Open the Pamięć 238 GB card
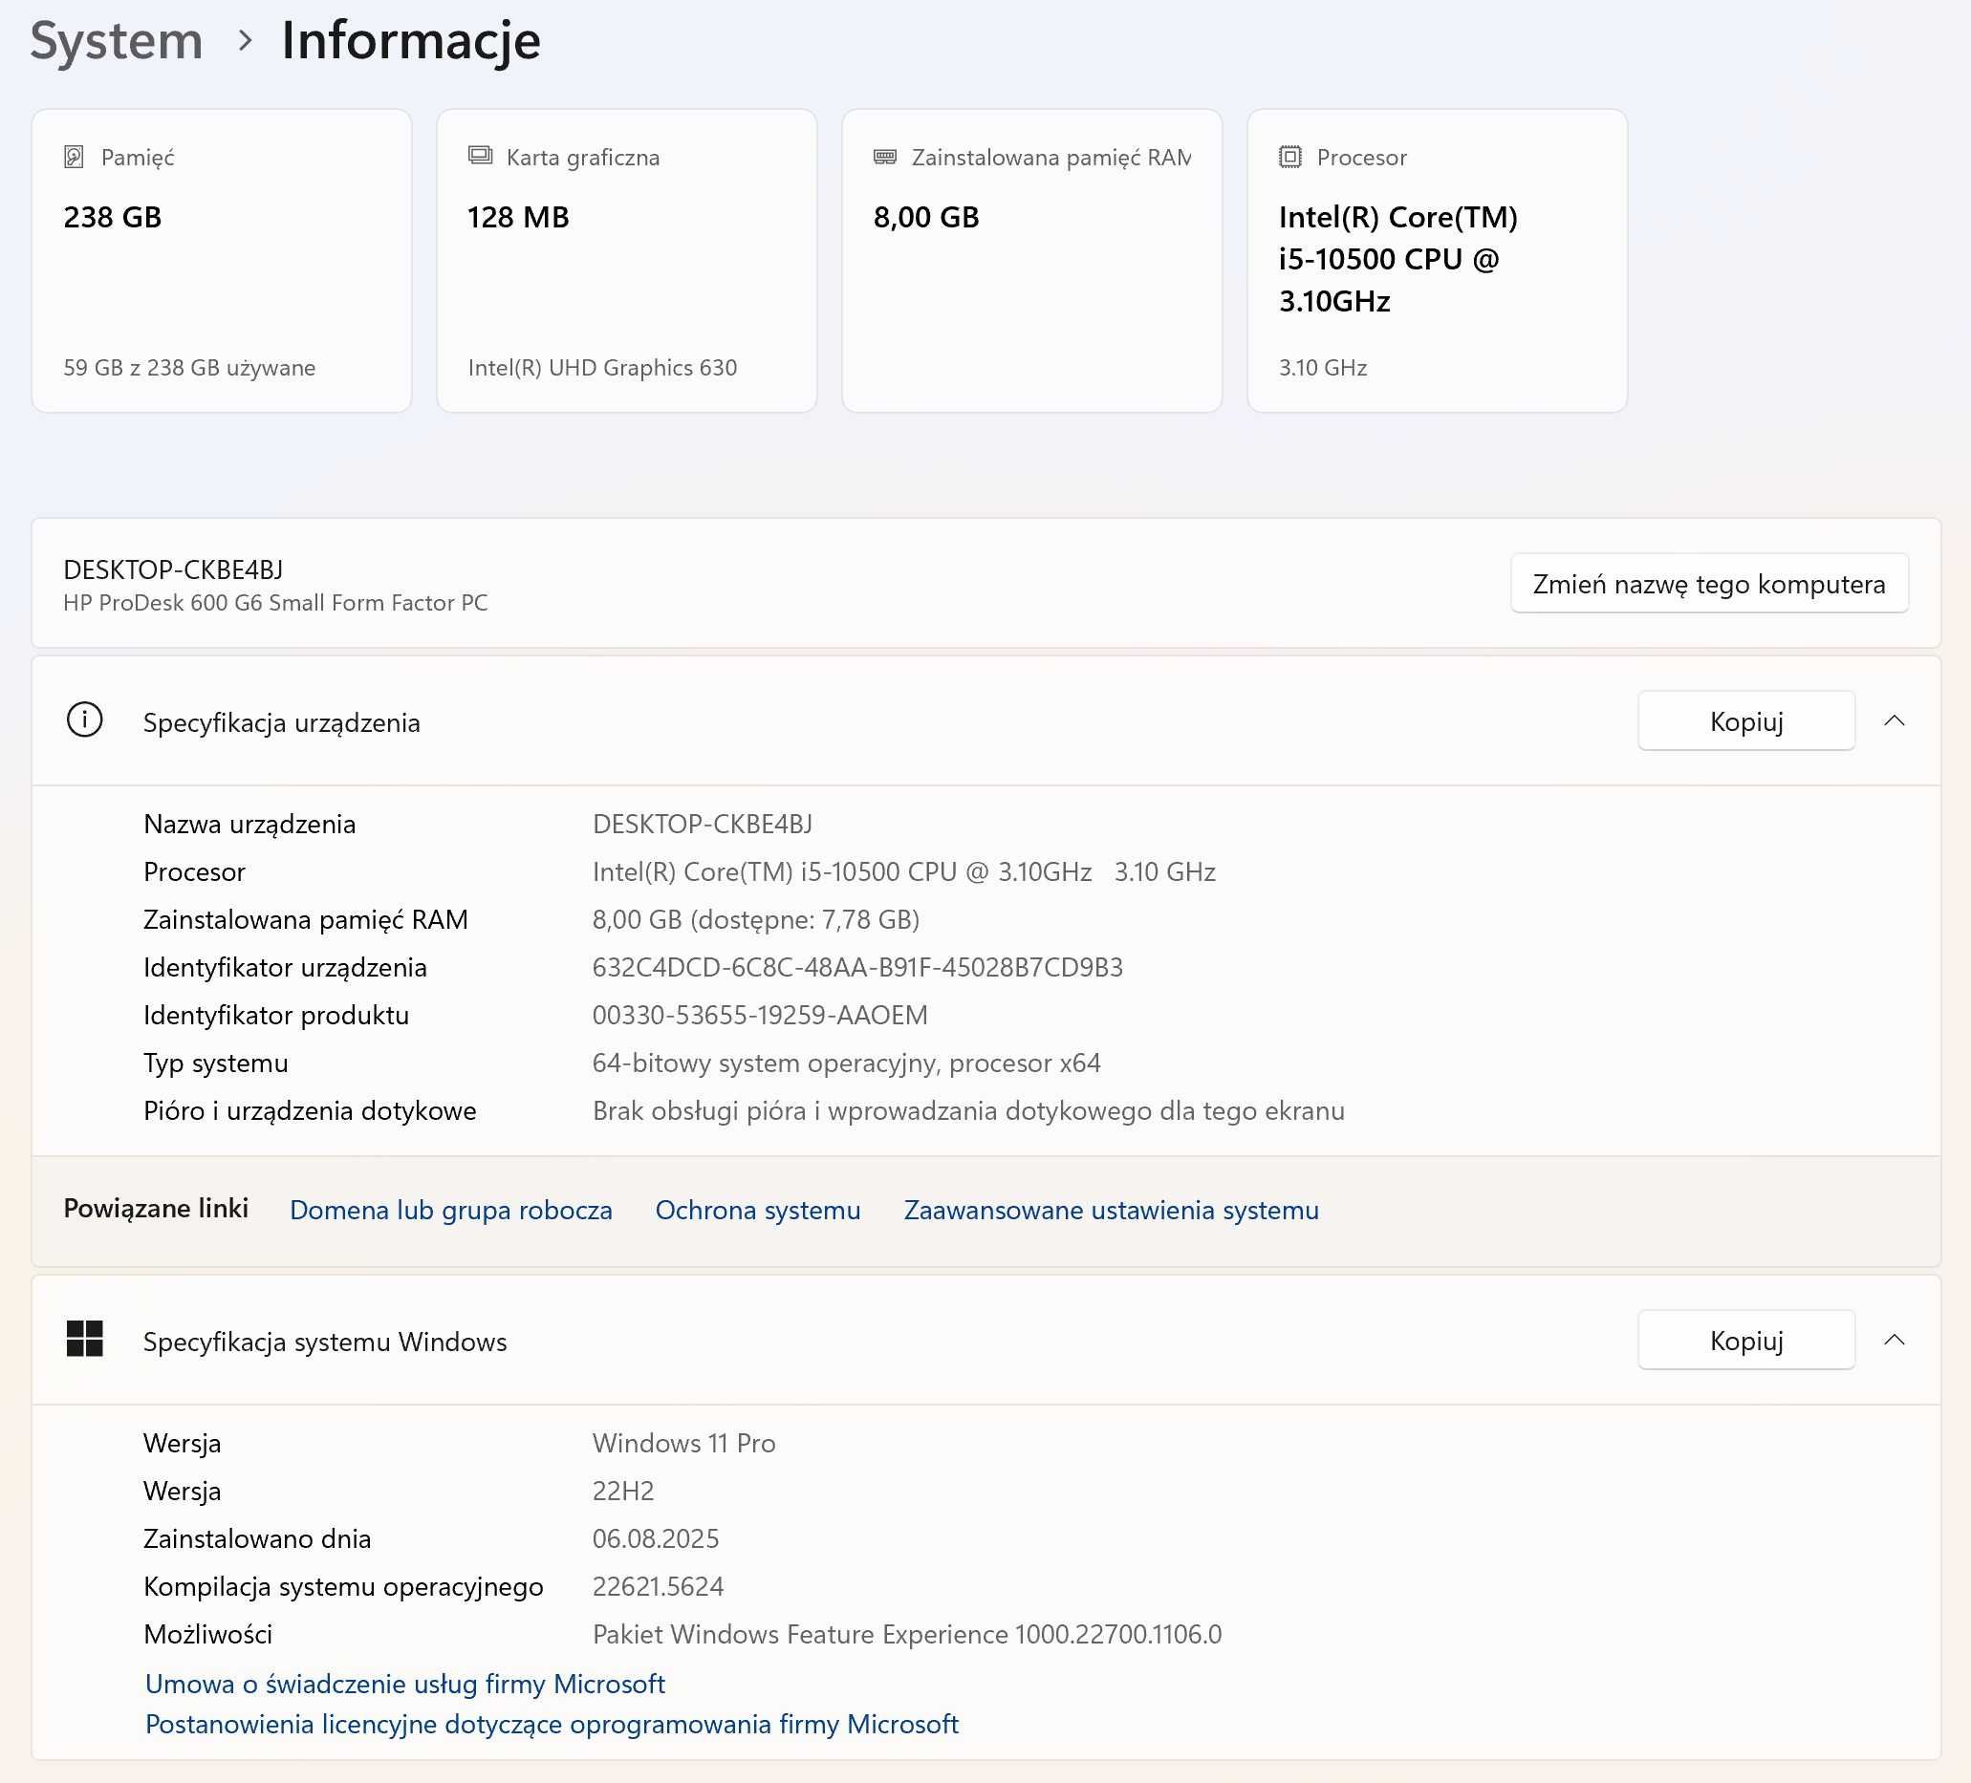The height and width of the screenshot is (1783, 1971). coord(222,261)
